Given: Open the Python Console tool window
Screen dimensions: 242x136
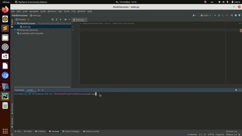Looking at the screenshot, I should (91, 131).
